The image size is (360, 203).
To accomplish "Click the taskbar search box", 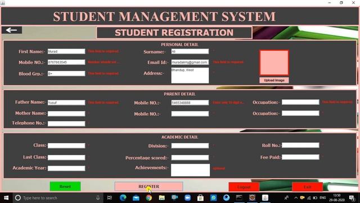I will point(57,198).
